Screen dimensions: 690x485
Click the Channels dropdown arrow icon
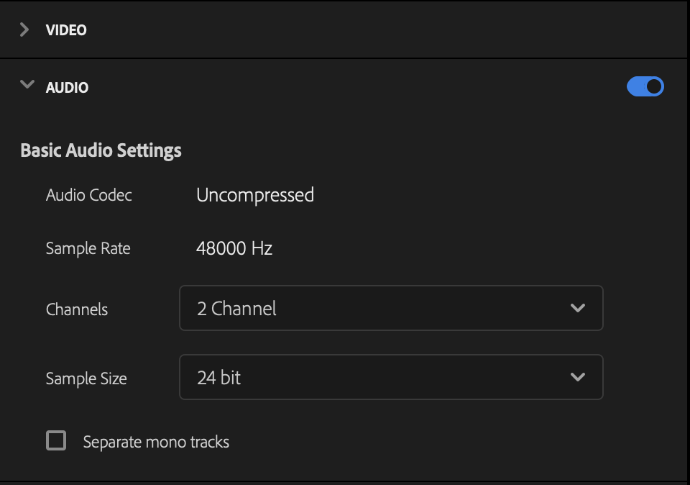tap(578, 308)
